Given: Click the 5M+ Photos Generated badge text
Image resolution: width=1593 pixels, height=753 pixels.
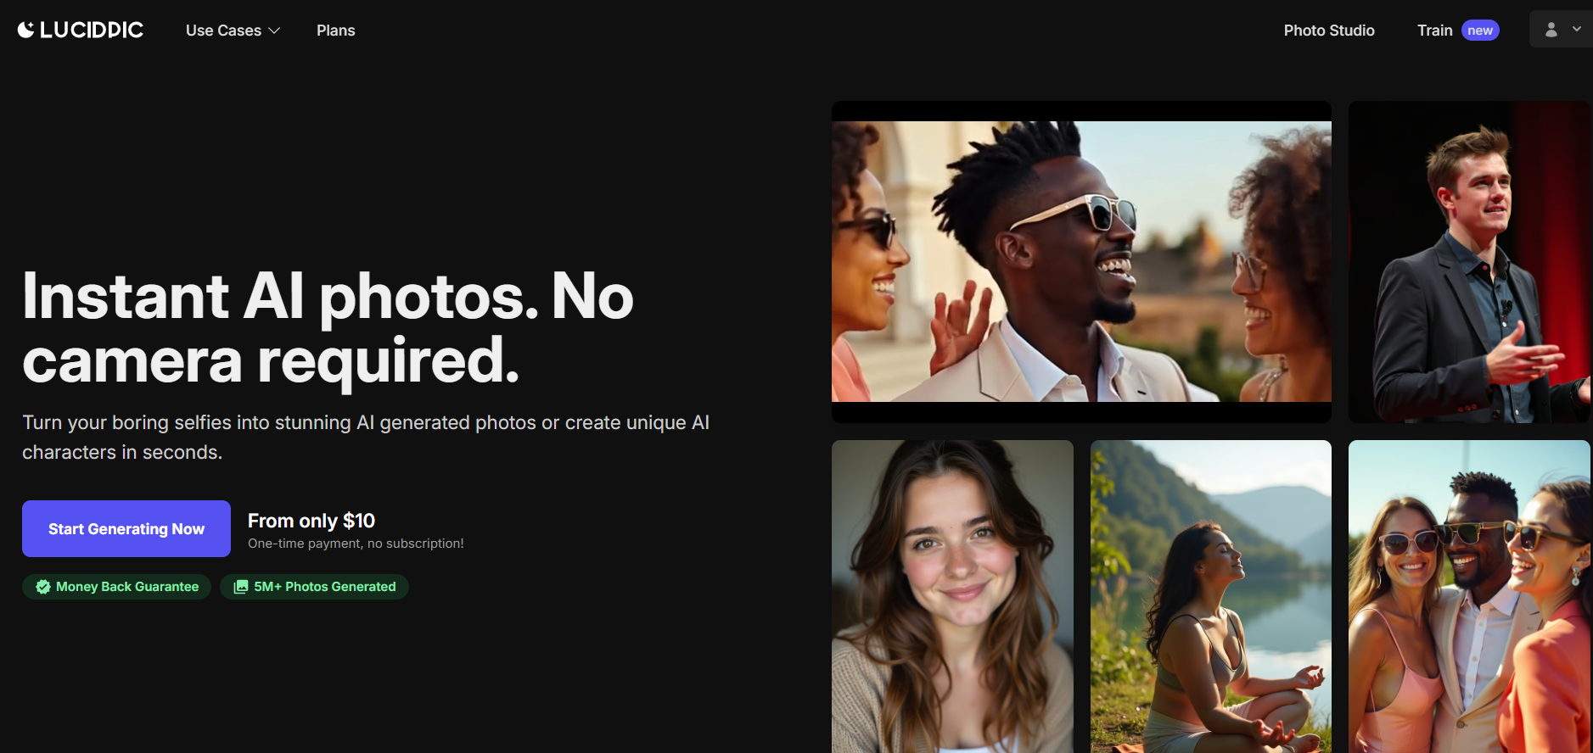Looking at the screenshot, I should pyautogui.click(x=325, y=587).
